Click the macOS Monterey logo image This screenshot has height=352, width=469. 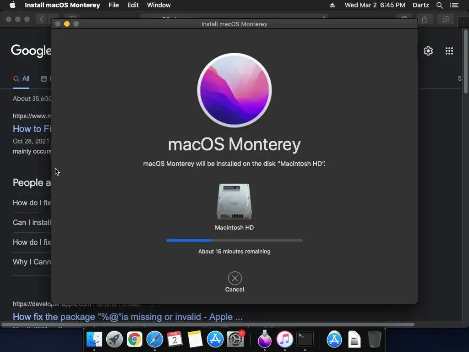(x=234, y=90)
